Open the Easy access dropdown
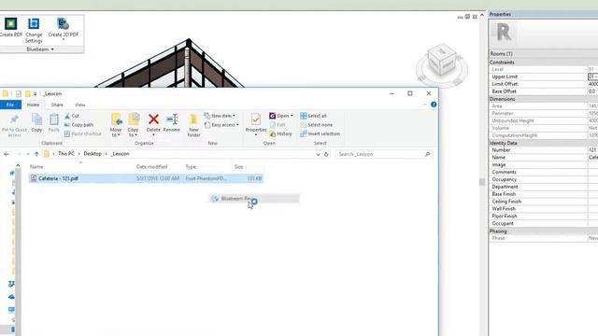This screenshot has width=598, height=336. click(x=221, y=124)
